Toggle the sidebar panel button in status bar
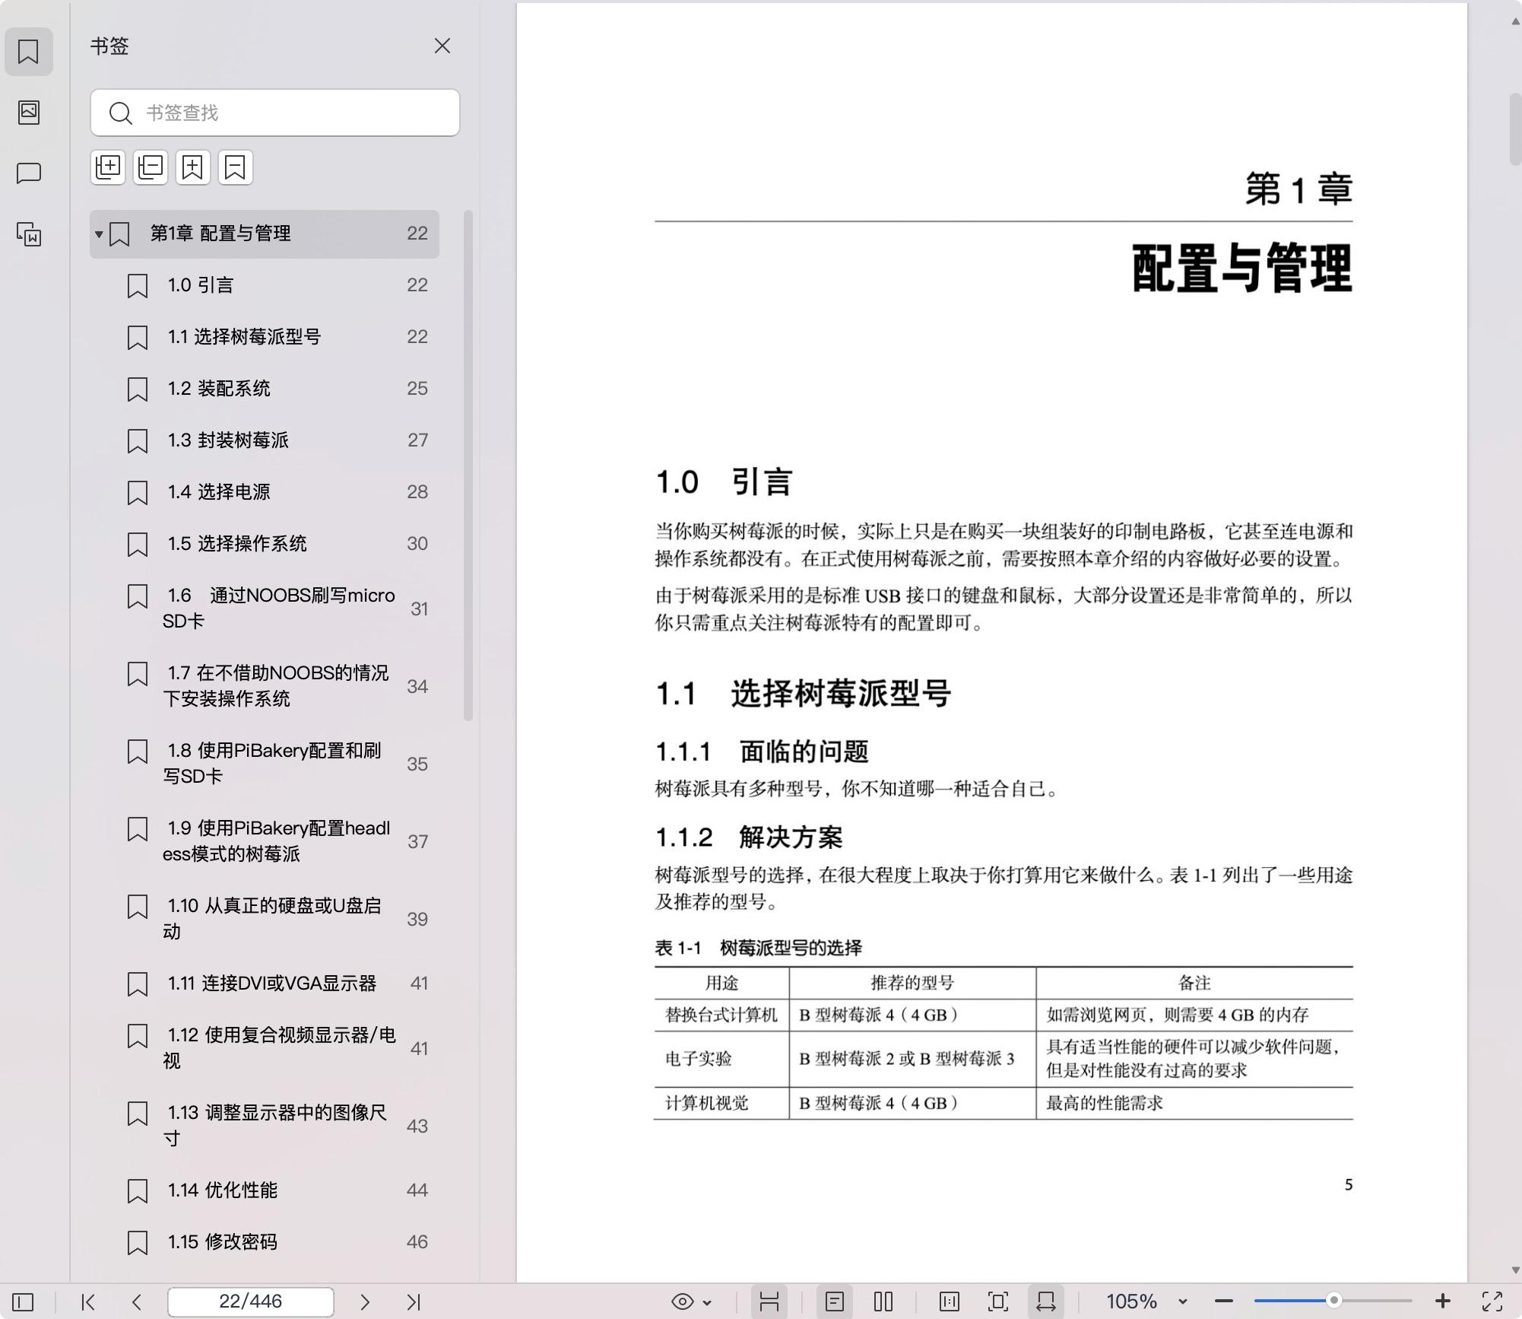The height and width of the screenshot is (1319, 1522). point(23,1302)
